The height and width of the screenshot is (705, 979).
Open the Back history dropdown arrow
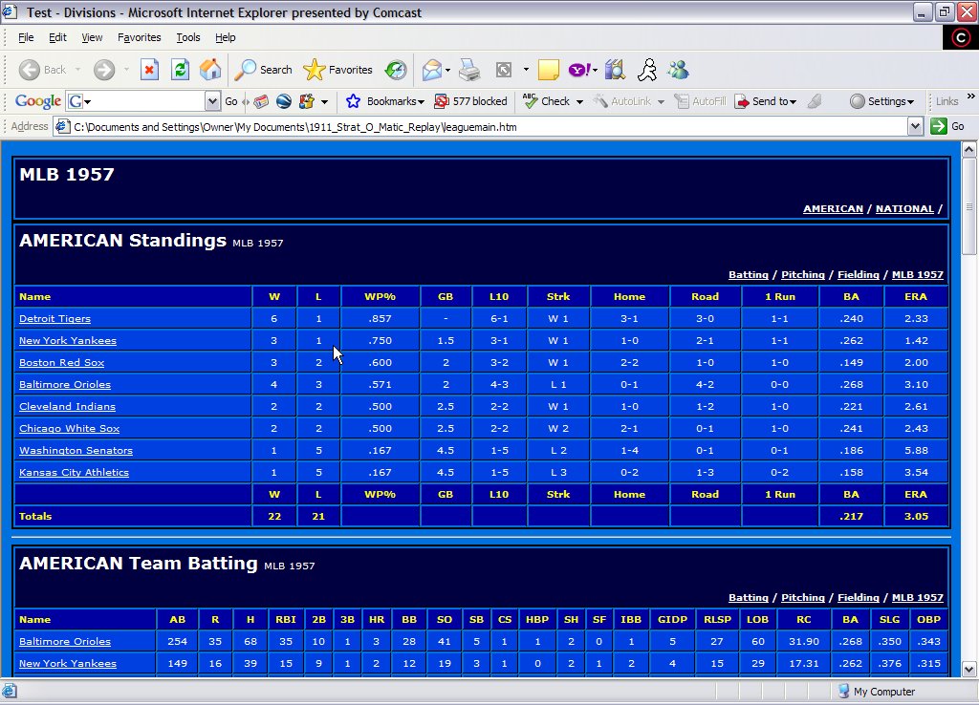78,70
